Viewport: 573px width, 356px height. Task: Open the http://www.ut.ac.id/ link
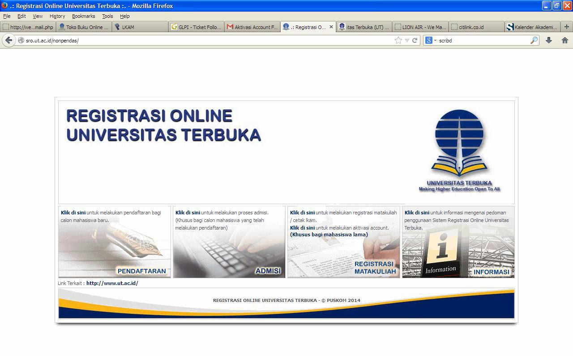112,283
